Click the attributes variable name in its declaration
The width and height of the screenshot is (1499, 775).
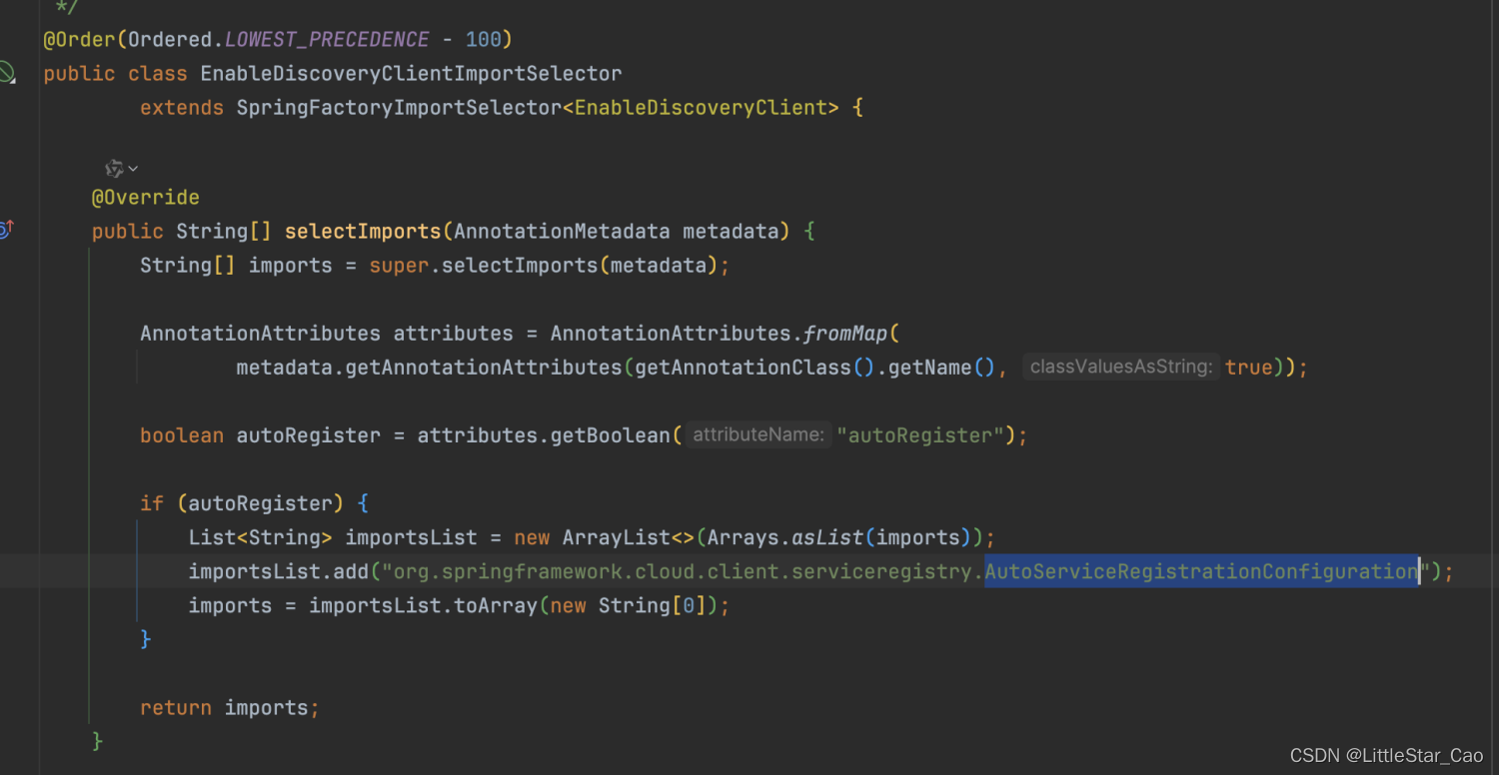[x=453, y=334]
